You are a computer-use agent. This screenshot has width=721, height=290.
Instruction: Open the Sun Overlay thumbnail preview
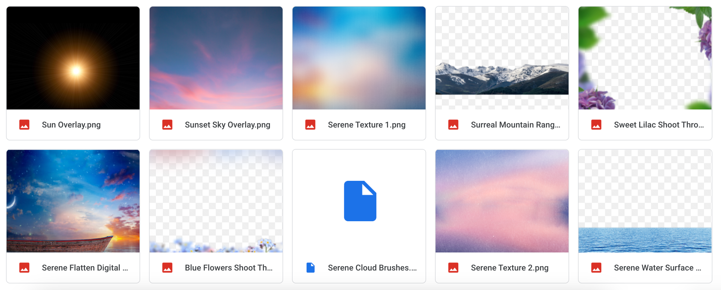(73, 58)
